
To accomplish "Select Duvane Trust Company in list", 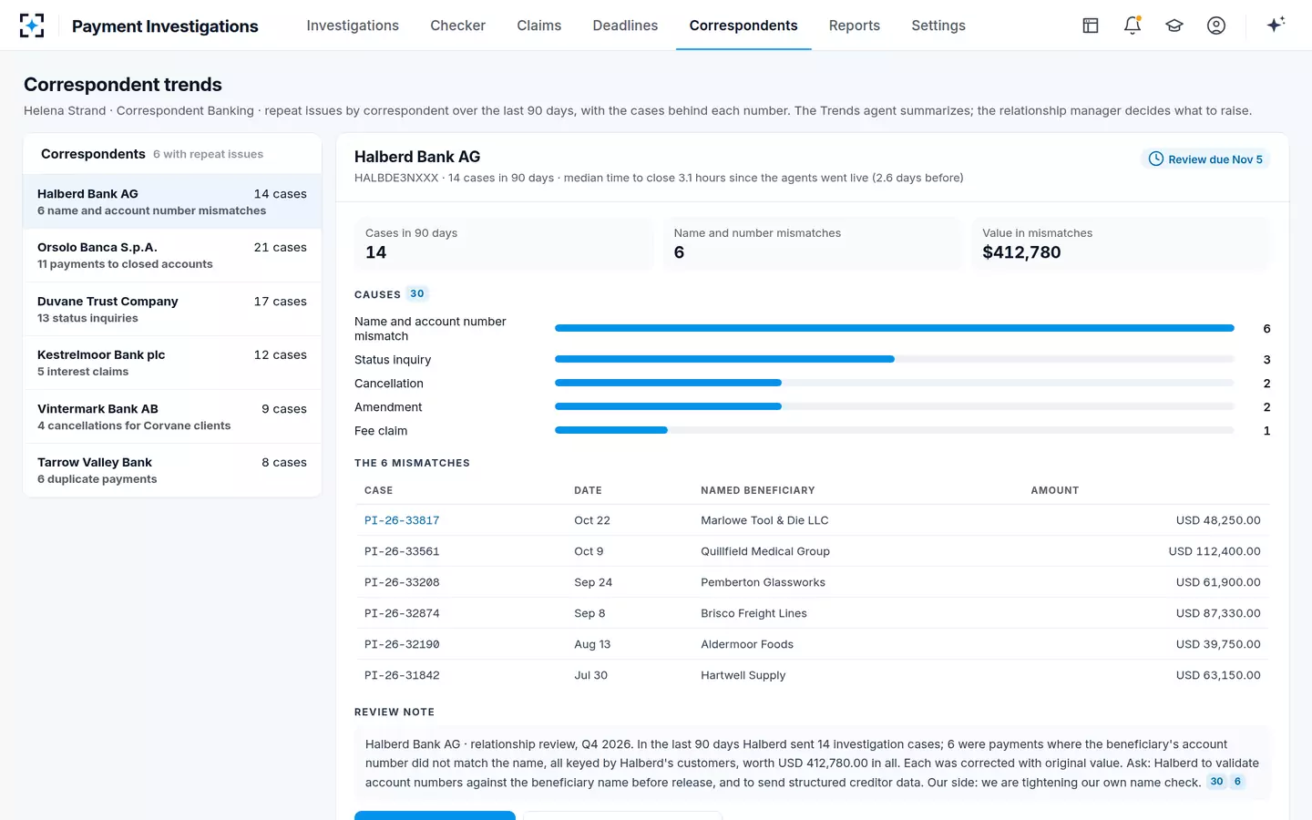I will [172, 309].
